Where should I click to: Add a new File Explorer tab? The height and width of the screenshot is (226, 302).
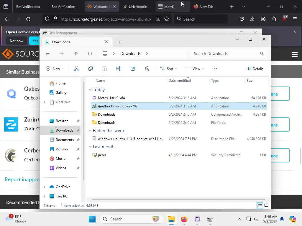119,42
